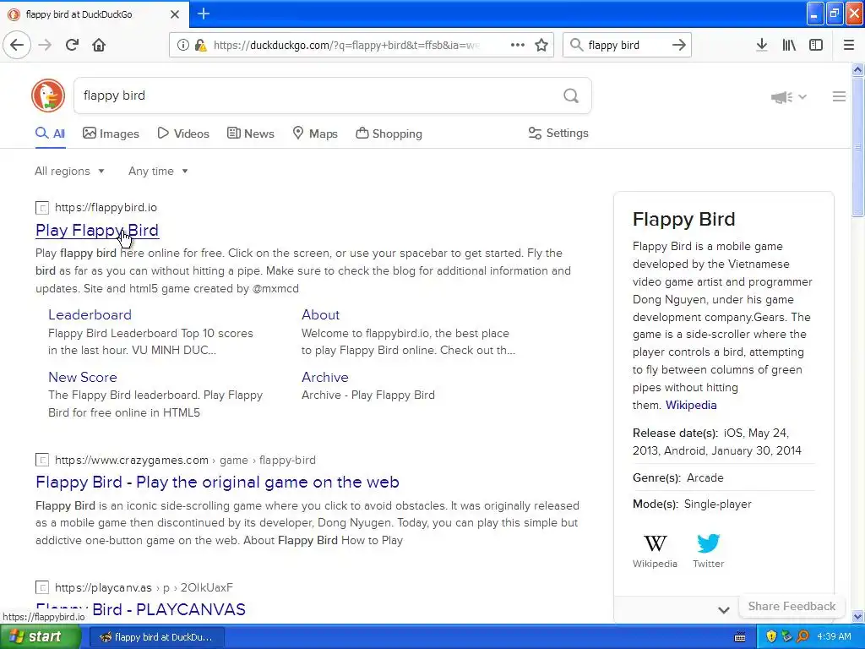Click the Share Feedback button
This screenshot has width=865, height=649.
click(792, 606)
